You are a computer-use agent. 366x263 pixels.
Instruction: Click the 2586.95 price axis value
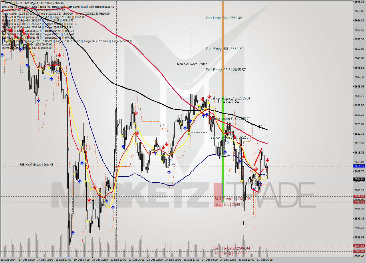359,238
